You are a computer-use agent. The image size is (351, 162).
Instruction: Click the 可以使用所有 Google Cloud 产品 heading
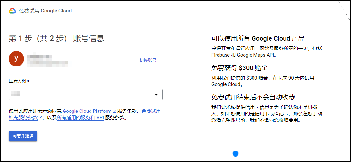point(258,39)
